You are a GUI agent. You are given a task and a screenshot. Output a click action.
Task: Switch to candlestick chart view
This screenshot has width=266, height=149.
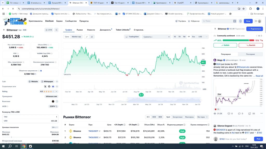(92, 37)
